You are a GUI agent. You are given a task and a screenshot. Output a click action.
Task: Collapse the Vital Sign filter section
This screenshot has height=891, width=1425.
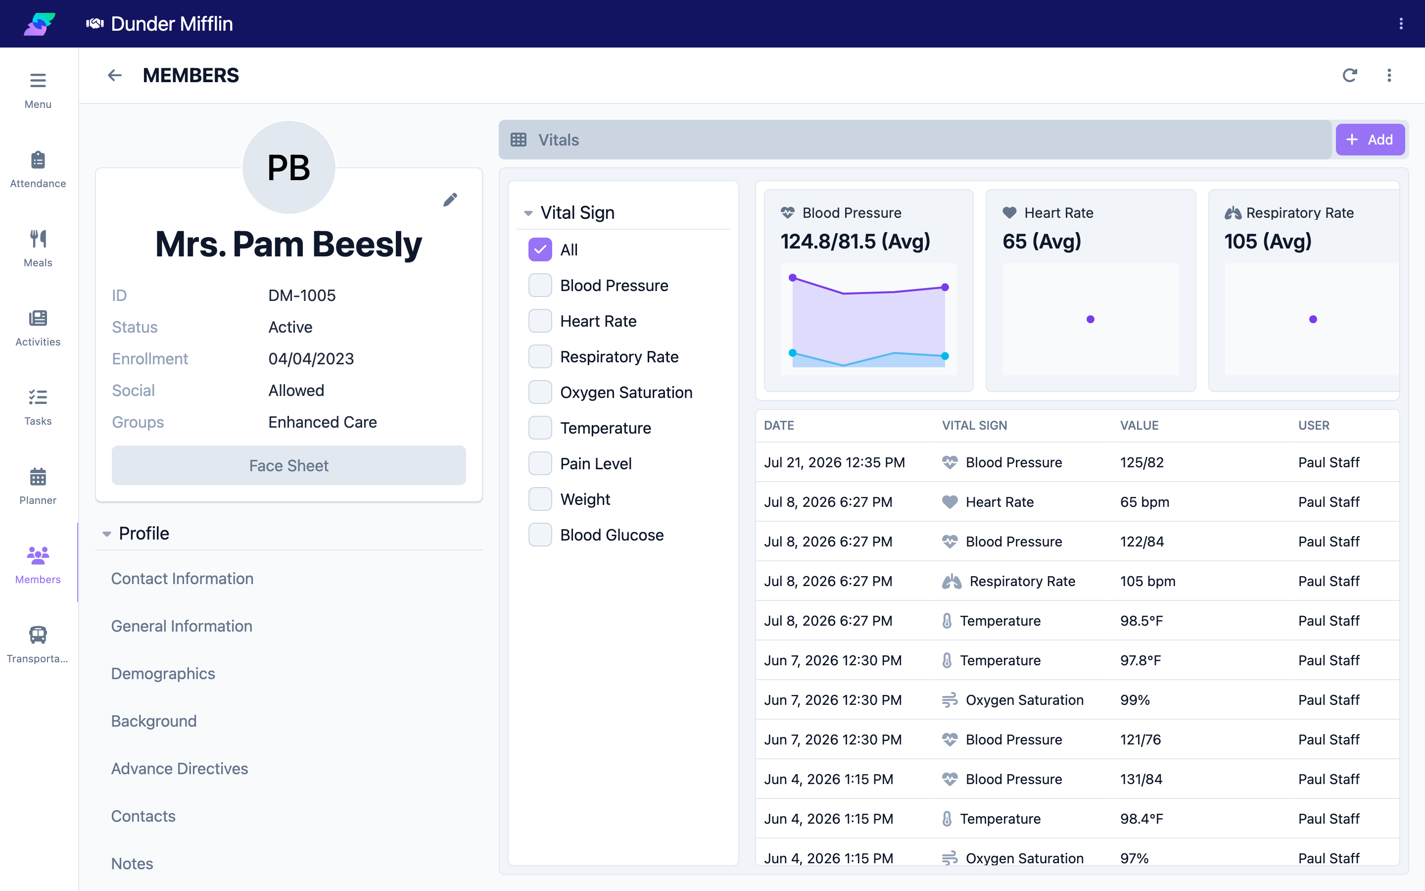point(528,213)
